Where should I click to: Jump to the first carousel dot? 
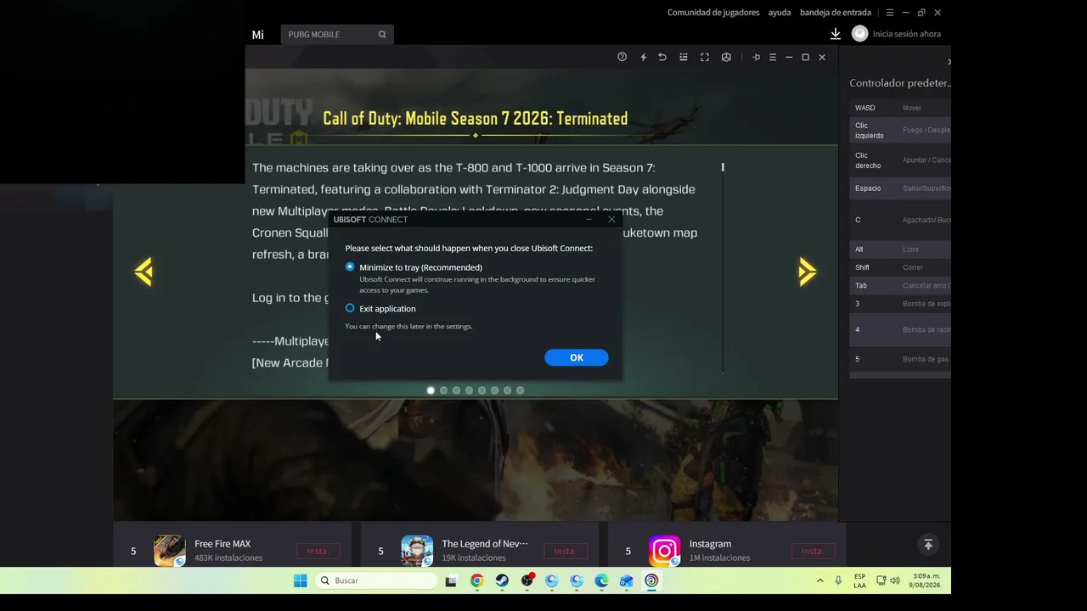tap(431, 390)
